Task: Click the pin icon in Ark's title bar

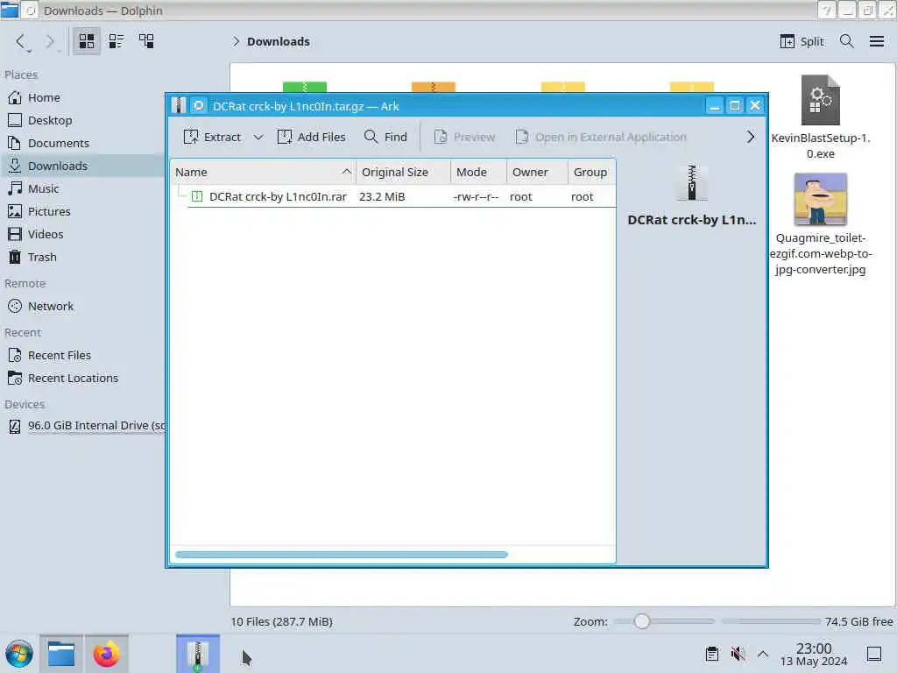Action: coord(199,106)
